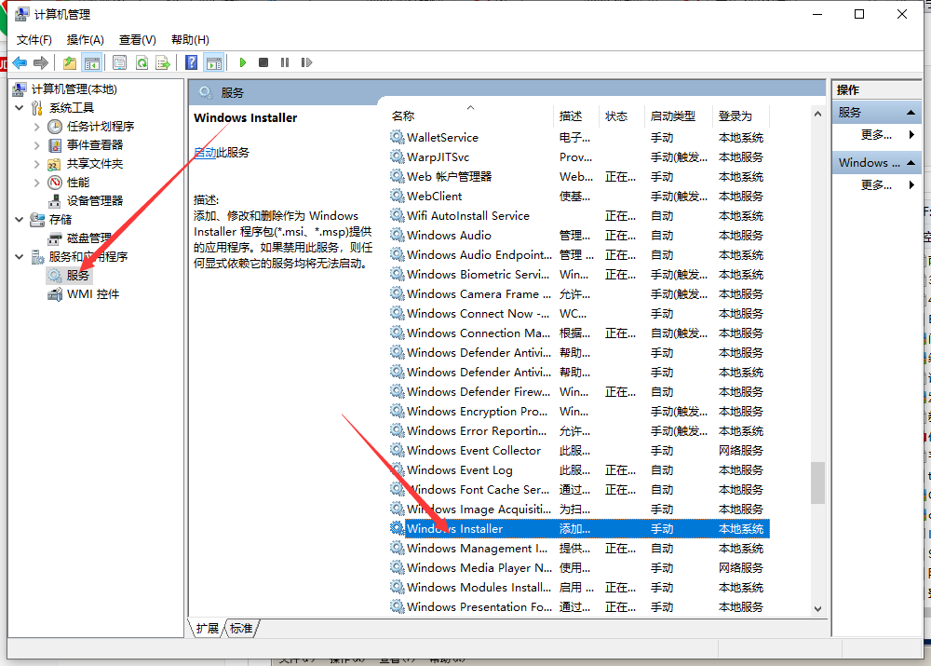
Task: Collapse the 存储 tree node
Action: pyautogui.click(x=19, y=219)
